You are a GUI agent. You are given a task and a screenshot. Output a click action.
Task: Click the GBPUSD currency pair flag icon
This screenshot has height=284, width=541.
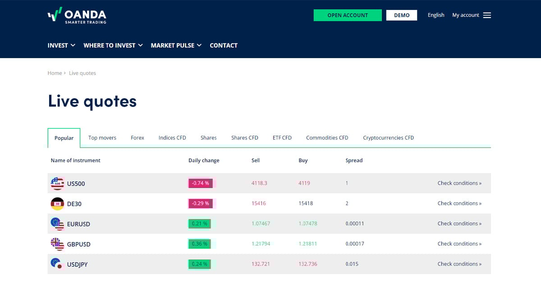[58, 244]
